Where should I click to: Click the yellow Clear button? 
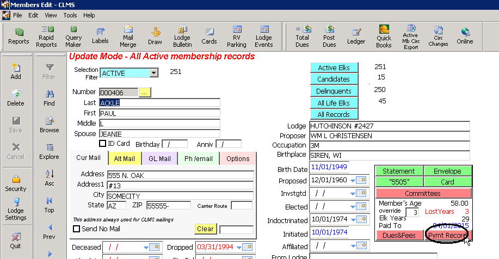click(205, 229)
